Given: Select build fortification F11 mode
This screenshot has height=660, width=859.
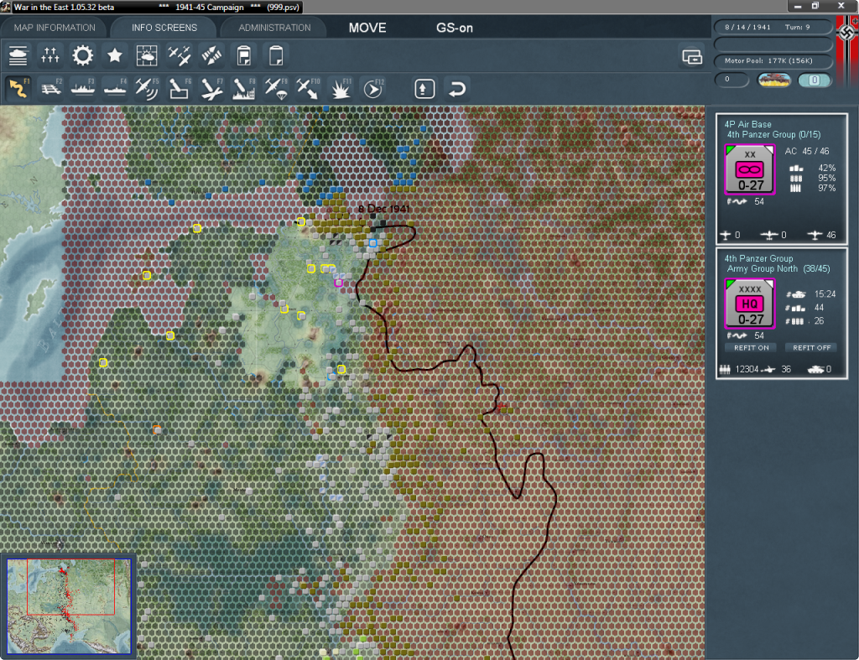Looking at the screenshot, I should pyautogui.click(x=341, y=88).
